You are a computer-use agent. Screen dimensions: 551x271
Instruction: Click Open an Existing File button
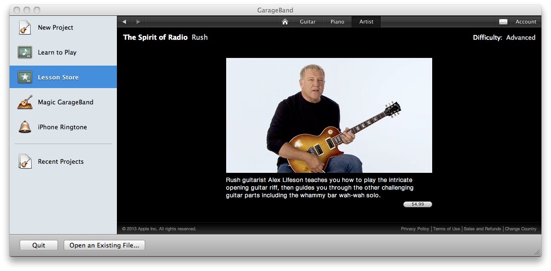(104, 245)
